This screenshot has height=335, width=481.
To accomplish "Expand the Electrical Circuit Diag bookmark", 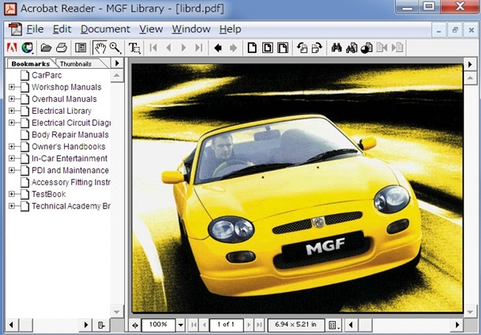I will [x=12, y=123].
